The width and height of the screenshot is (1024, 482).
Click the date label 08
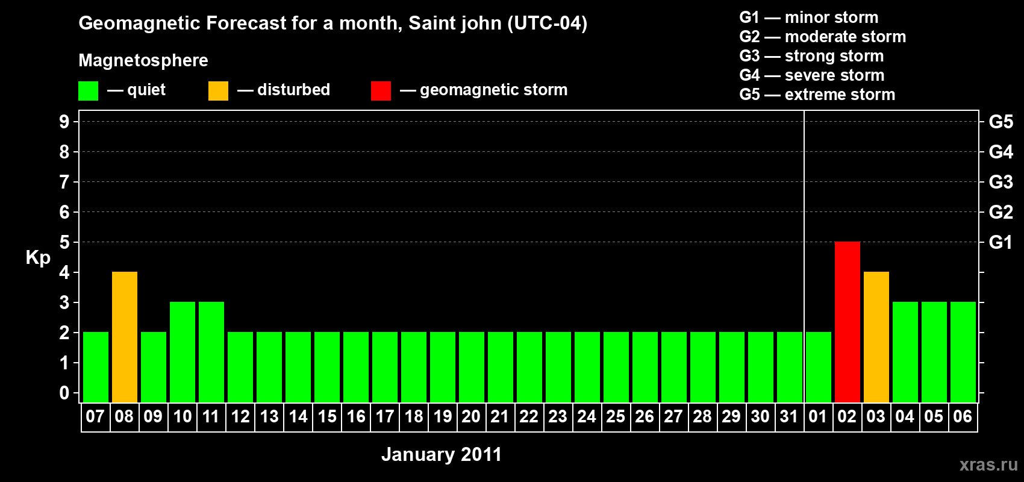click(x=124, y=417)
